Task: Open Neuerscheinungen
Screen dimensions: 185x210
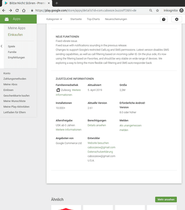Action: [116, 19]
